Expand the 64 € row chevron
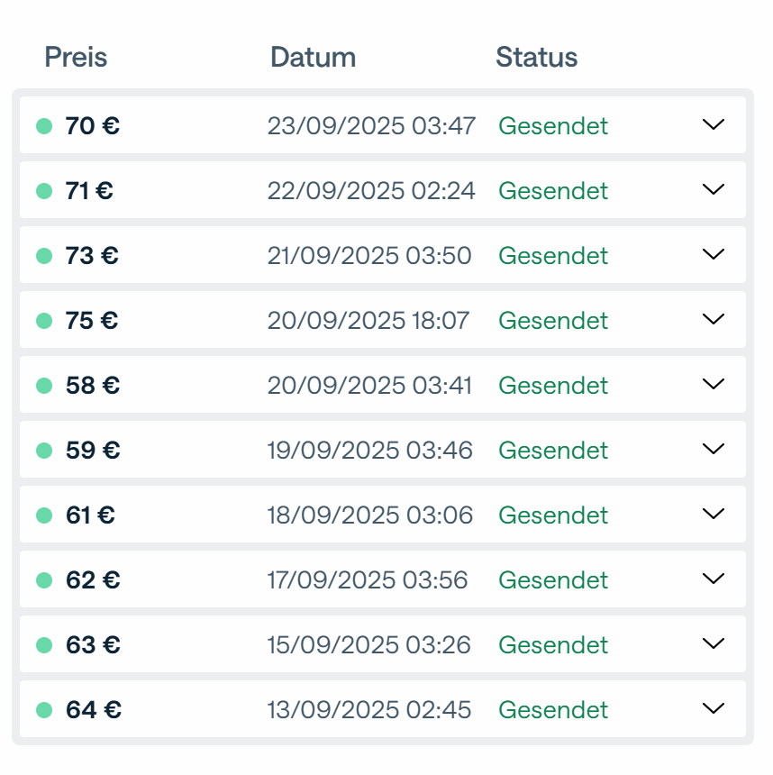Image resolution: width=773 pixels, height=775 pixels. pos(713,709)
